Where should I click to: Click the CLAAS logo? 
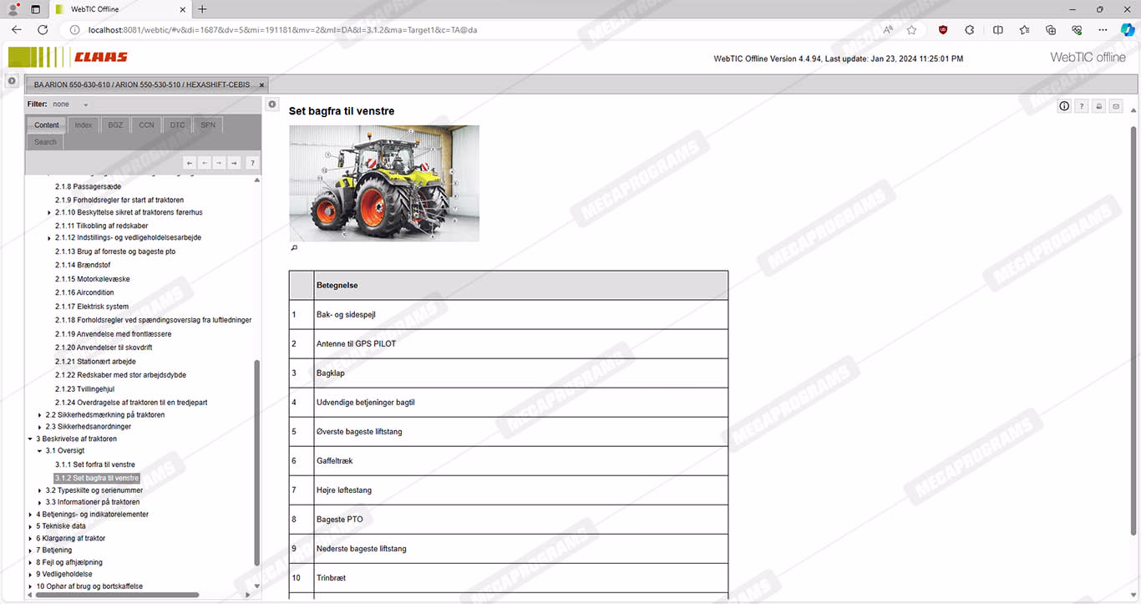pos(100,57)
